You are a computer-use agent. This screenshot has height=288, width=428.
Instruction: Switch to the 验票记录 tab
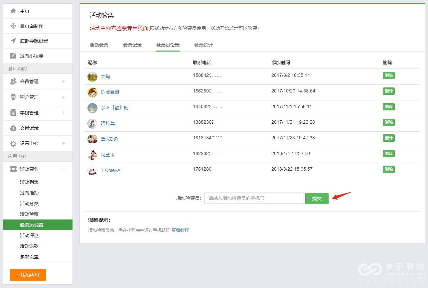coord(132,45)
